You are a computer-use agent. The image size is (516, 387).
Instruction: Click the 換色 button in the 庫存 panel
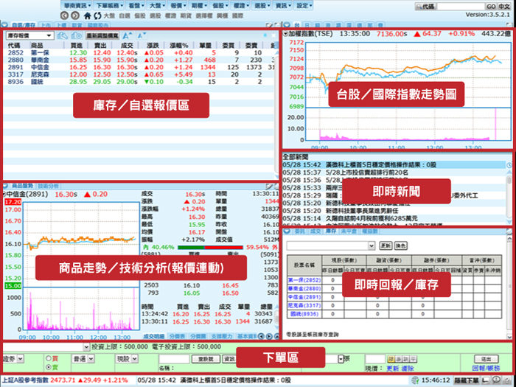pos(400,245)
